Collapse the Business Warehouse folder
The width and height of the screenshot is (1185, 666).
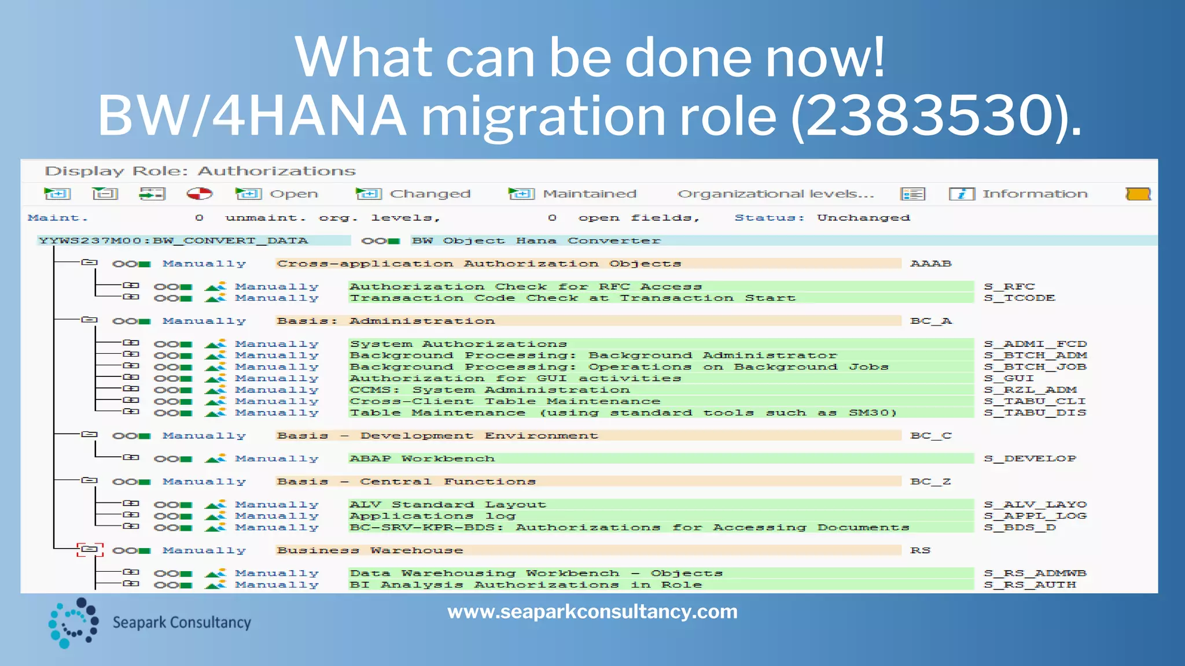coord(90,549)
